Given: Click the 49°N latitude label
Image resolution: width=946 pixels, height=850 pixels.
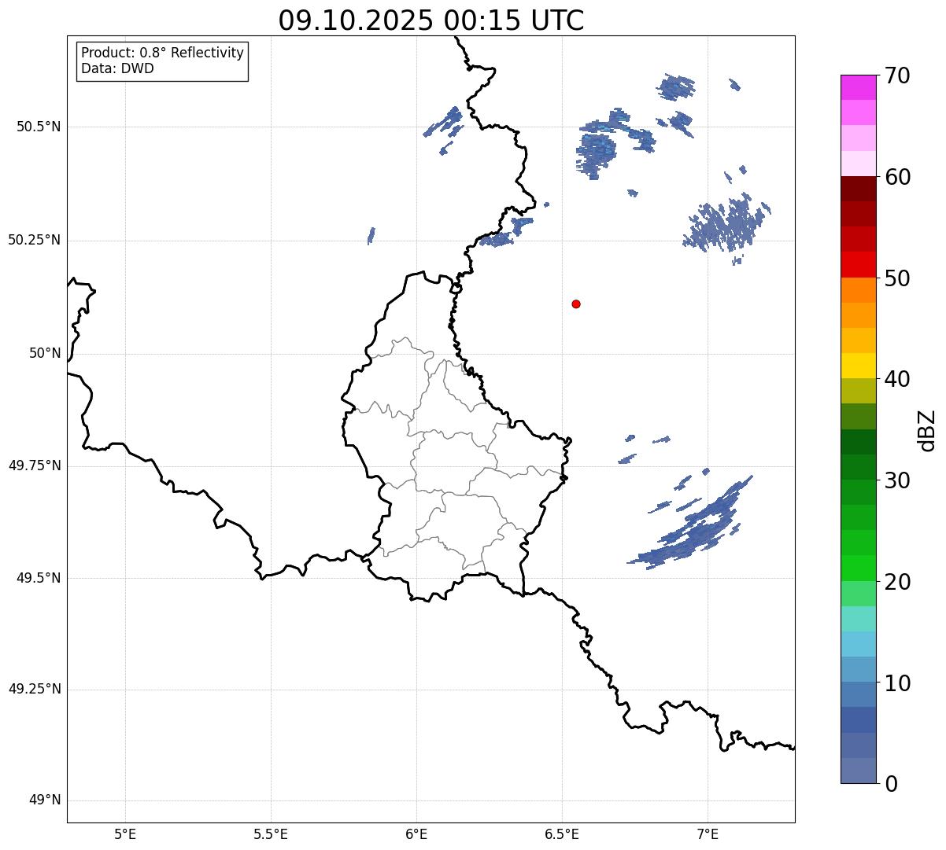Looking at the screenshot, I should tap(45, 800).
